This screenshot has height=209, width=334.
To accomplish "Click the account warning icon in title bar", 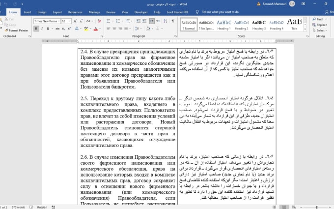I will click(x=258, y=4).
